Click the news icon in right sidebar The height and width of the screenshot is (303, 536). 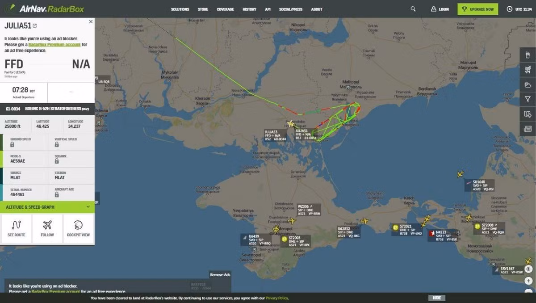pos(528,129)
